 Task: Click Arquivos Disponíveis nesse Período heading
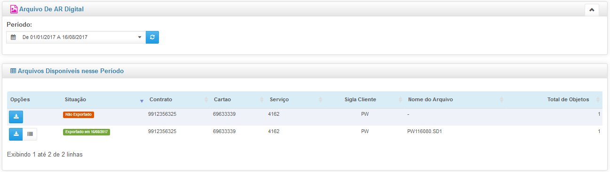point(71,71)
